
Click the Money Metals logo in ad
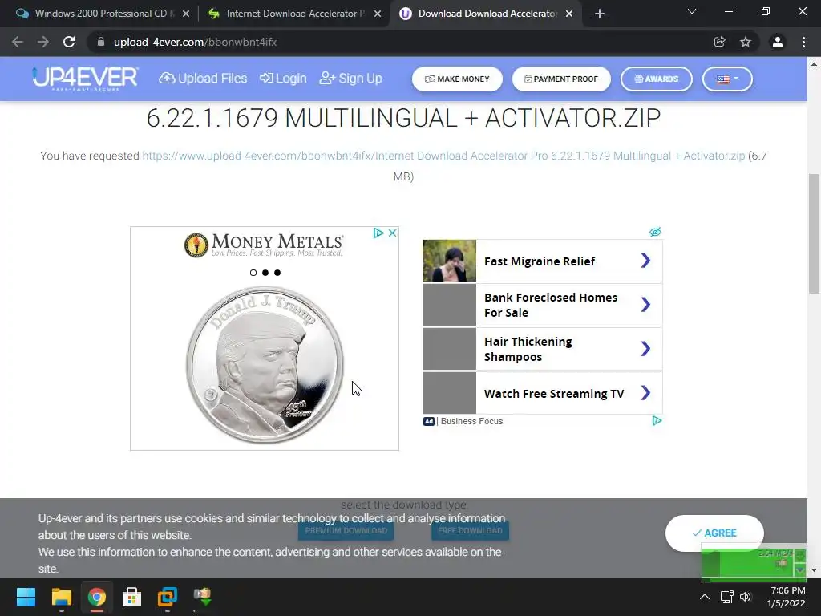pos(264,245)
